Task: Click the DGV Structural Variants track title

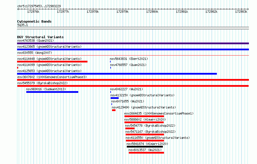Action: tap(40, 37)
